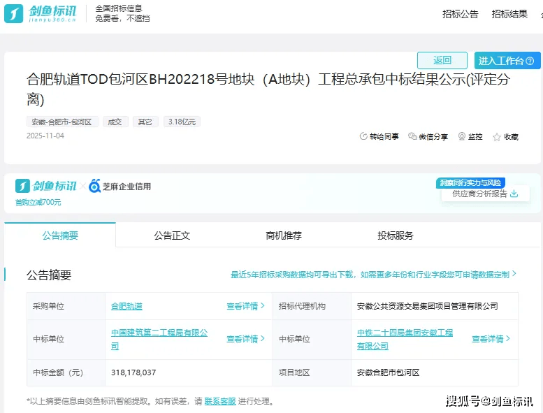Screen dimensions: 543x413
Task: Click the 收藏 star favorite icon
Action: tap(497, 137)
